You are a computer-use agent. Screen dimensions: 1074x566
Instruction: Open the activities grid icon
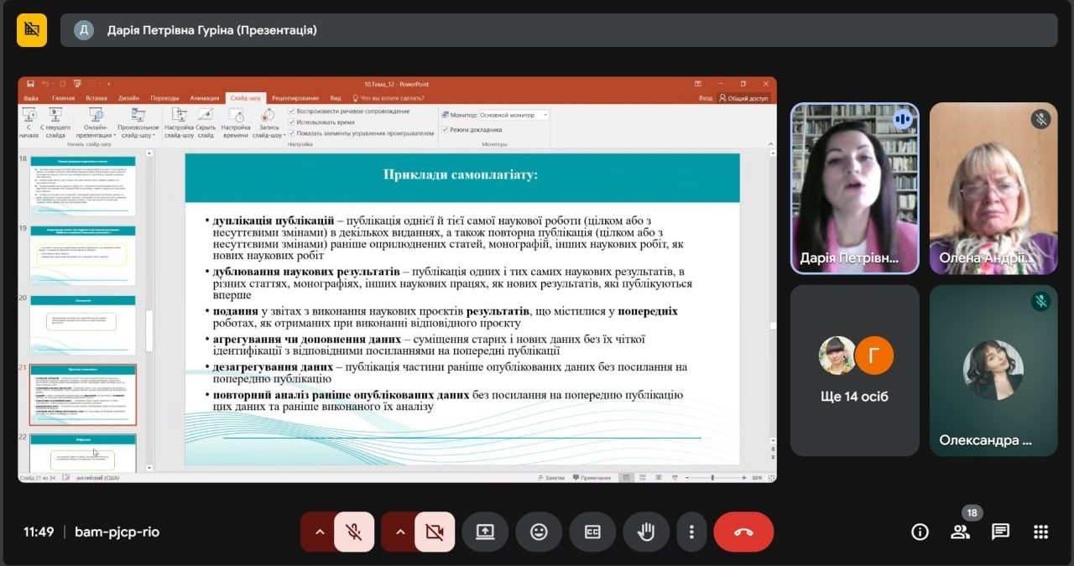click(1040, 532)
